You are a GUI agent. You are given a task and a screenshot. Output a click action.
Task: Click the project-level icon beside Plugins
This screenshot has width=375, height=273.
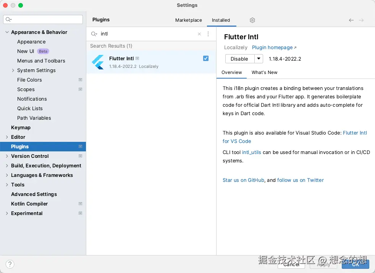[x=80, y=146]
